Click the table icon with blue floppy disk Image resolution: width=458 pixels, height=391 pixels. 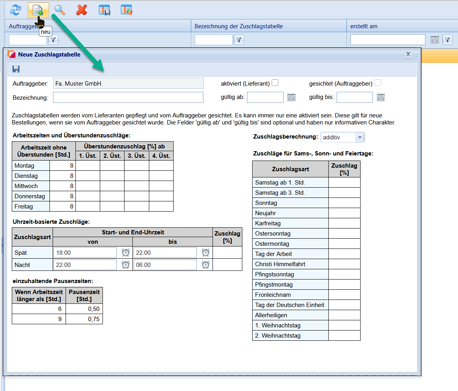[104, 10]
